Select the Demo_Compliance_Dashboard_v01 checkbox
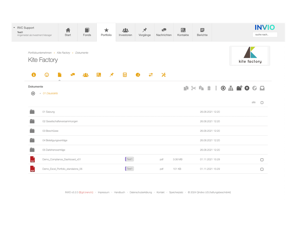 click(262, 160)
